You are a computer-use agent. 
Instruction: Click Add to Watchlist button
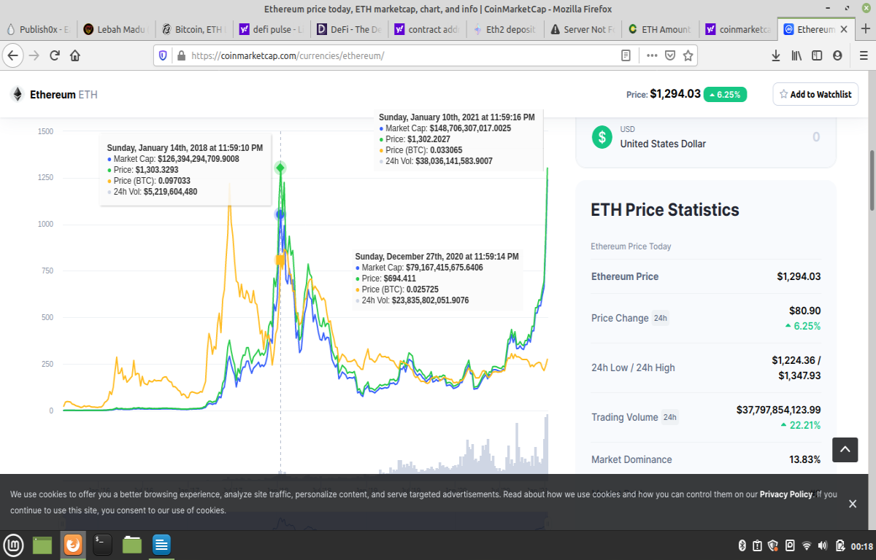pos(815,94)
